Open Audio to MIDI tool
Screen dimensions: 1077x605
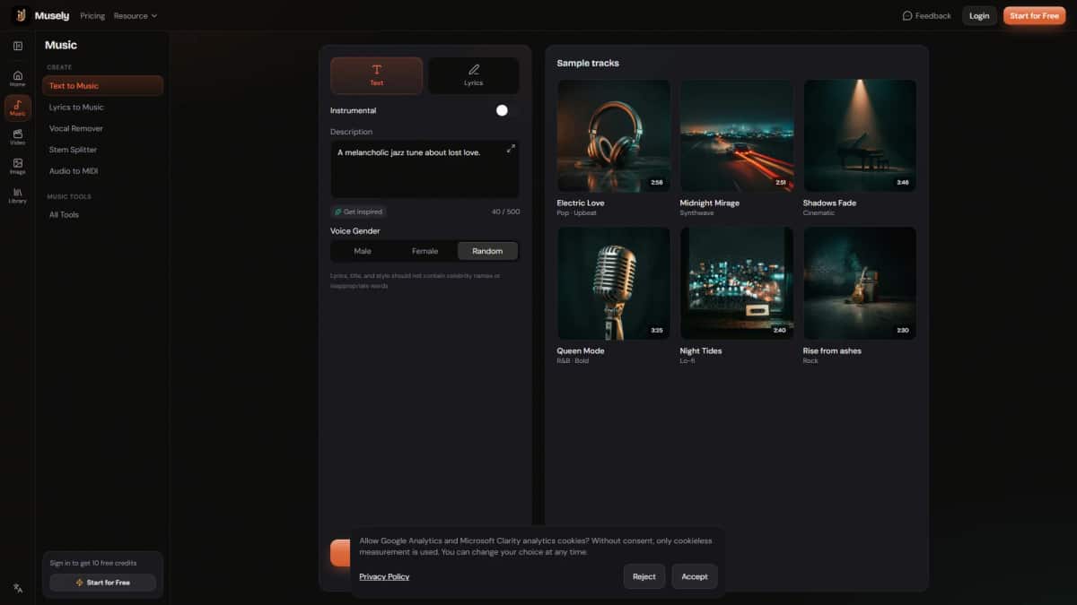102,170
